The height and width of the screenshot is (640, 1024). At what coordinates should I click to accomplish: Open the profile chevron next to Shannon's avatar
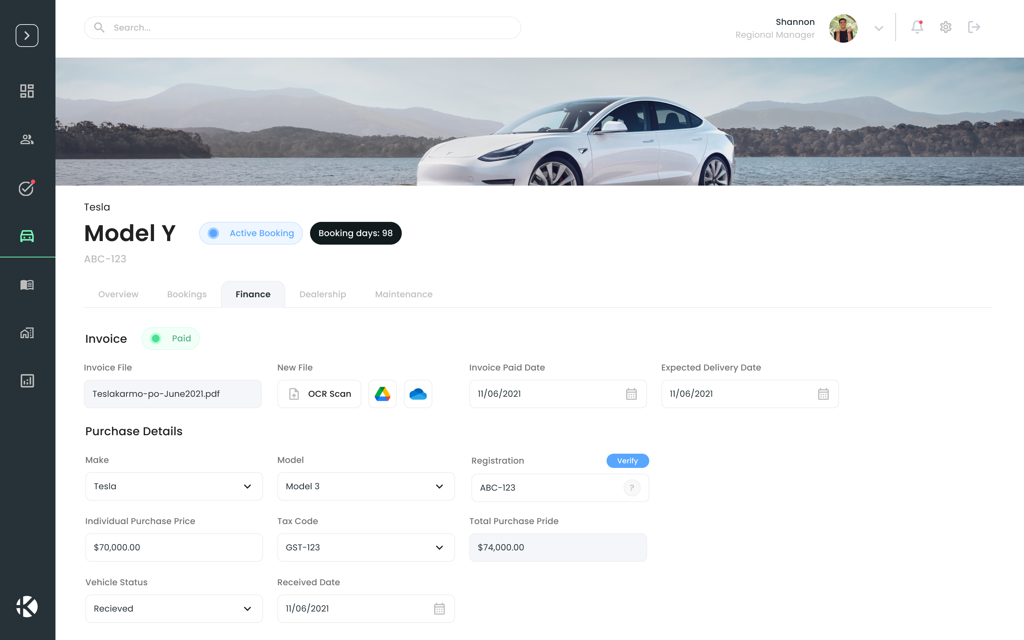(879, 28)
